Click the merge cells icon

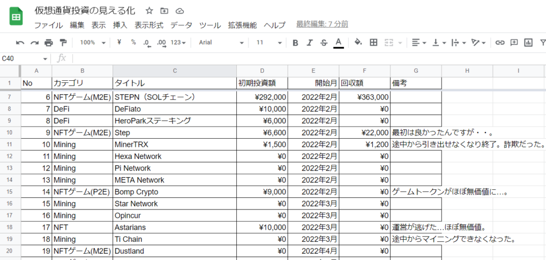pos(389,43)
